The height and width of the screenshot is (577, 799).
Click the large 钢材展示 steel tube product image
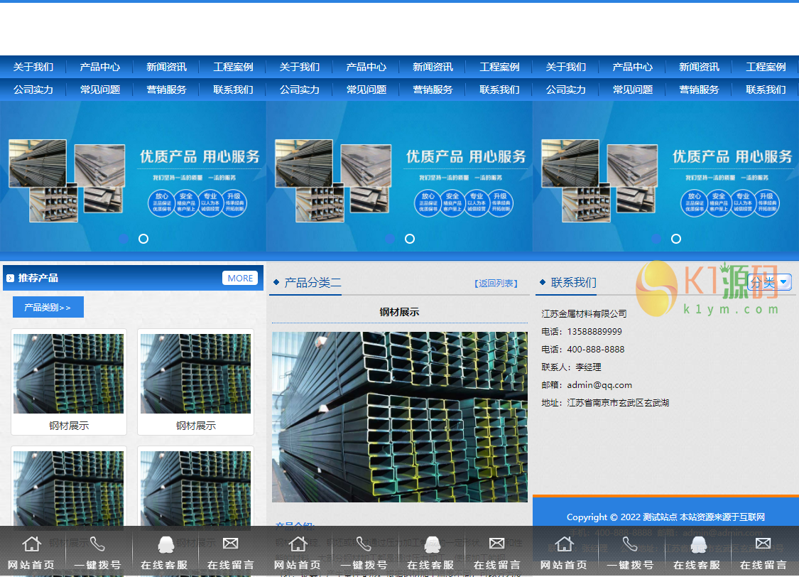[x=399, y=417]
